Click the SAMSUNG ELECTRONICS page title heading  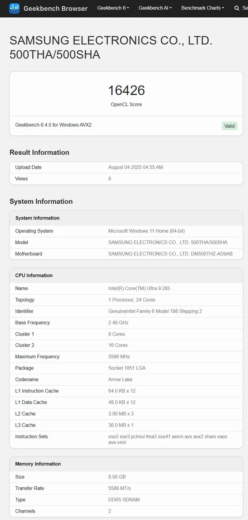(x=111, y=47)
